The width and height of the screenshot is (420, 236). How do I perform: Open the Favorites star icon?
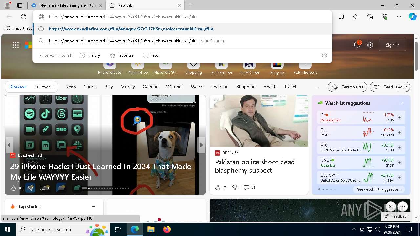tap(356, 17)
